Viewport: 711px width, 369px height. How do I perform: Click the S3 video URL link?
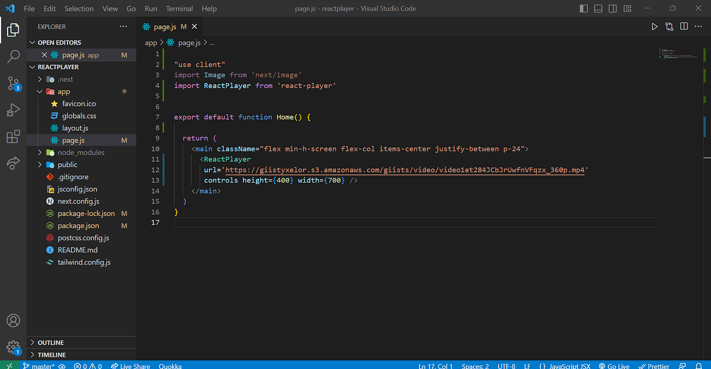(x=404, y=170)
